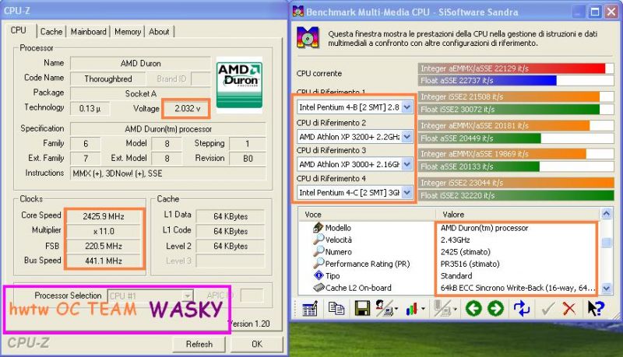This screenshot has width=623, height=357.
Task: Close the SiSoftware Sandra window
Action: tap(611, 12)
